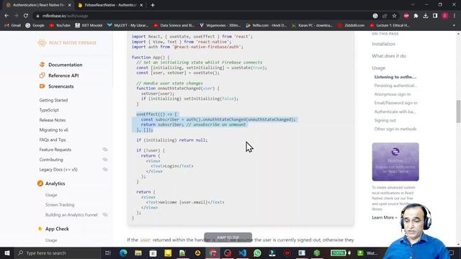The width and height of the screenshot is (461, 259).
Task: Click link icon beside Building an Analytics Funnel
Action: (x=105, y=214)
